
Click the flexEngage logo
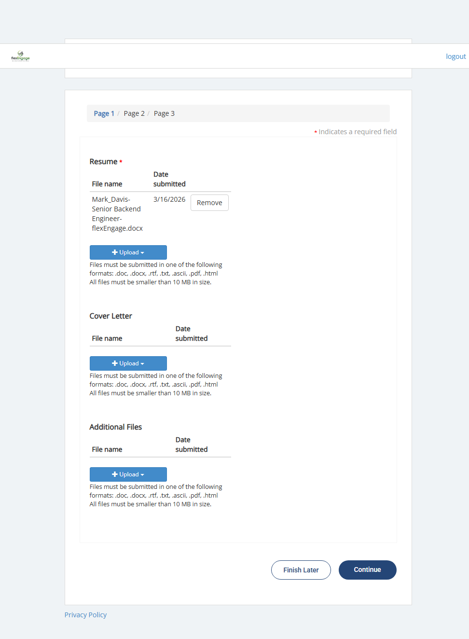[x=20, y=56]
